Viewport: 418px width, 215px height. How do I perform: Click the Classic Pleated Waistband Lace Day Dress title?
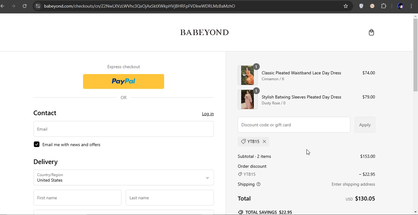coord(301,73)
